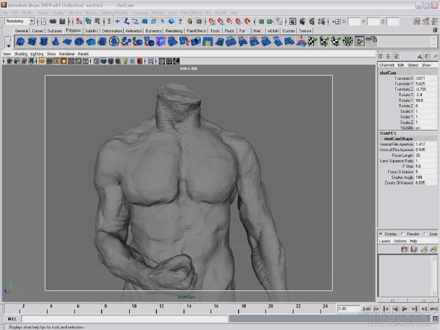Move the selected layer down
The image size is (440, 330).
(414, 249)
